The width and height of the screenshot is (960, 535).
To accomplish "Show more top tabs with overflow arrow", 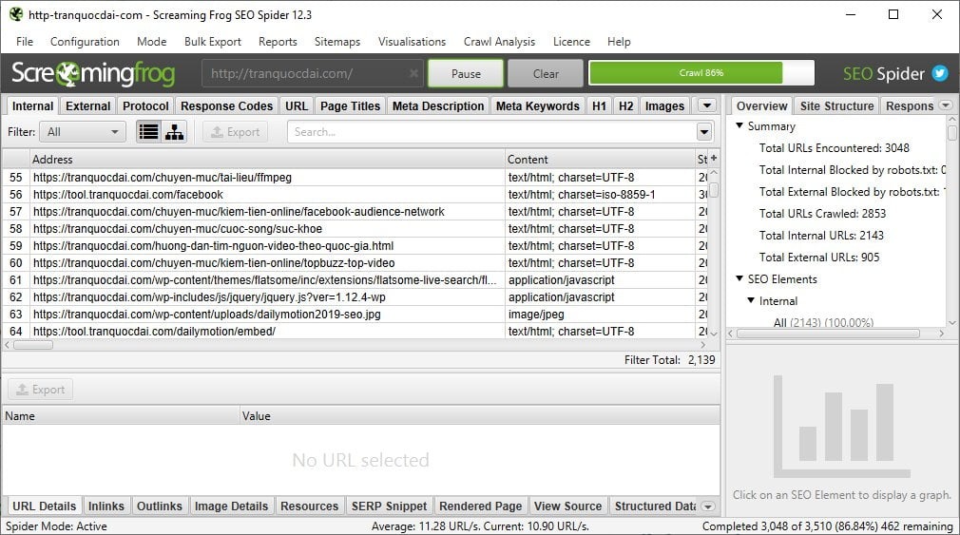I will click(706, 106).
